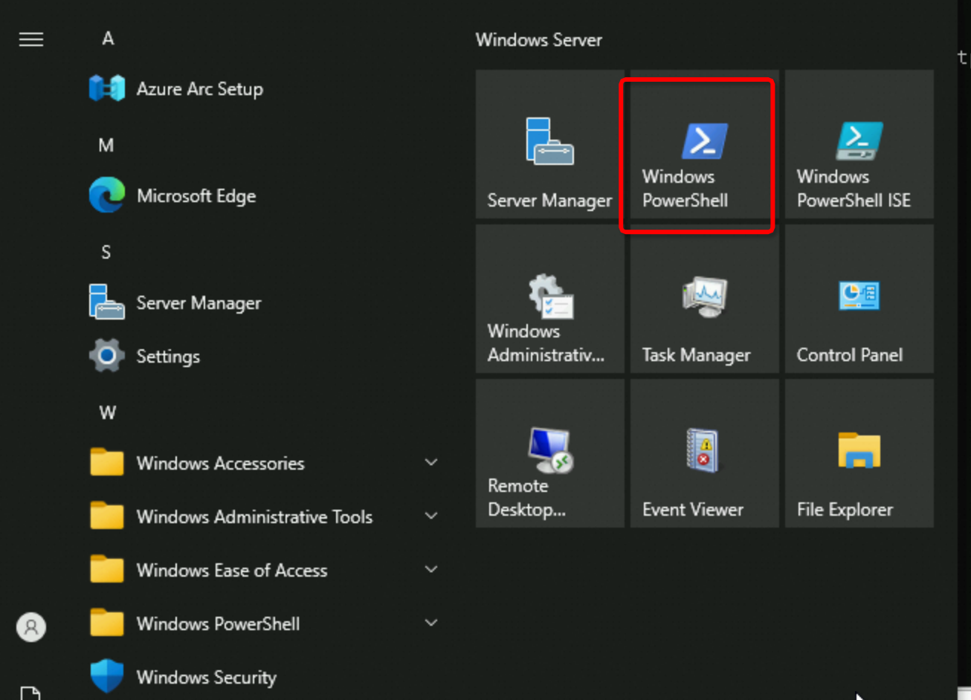Open the Windows Administrative Tools tile

coord(550,299)
